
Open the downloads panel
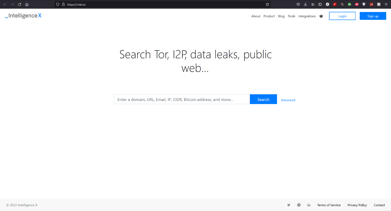point(306,4)
